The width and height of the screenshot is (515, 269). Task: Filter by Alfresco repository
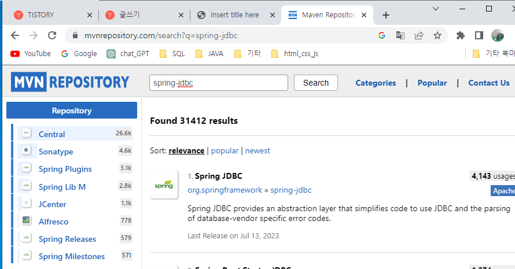(54, 222)
